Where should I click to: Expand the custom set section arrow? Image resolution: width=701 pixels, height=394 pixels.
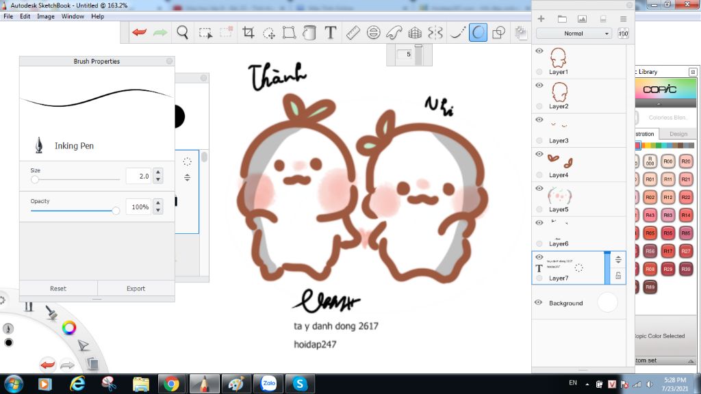(x=691, y=361)
